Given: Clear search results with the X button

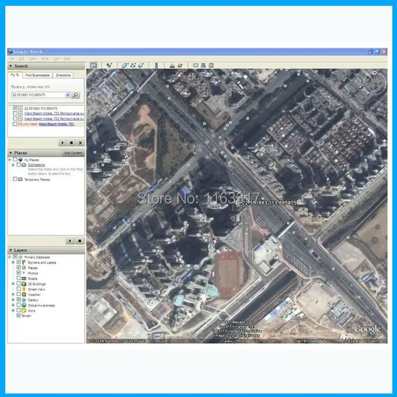Looking at the screenshot, I should click(80, 143).
